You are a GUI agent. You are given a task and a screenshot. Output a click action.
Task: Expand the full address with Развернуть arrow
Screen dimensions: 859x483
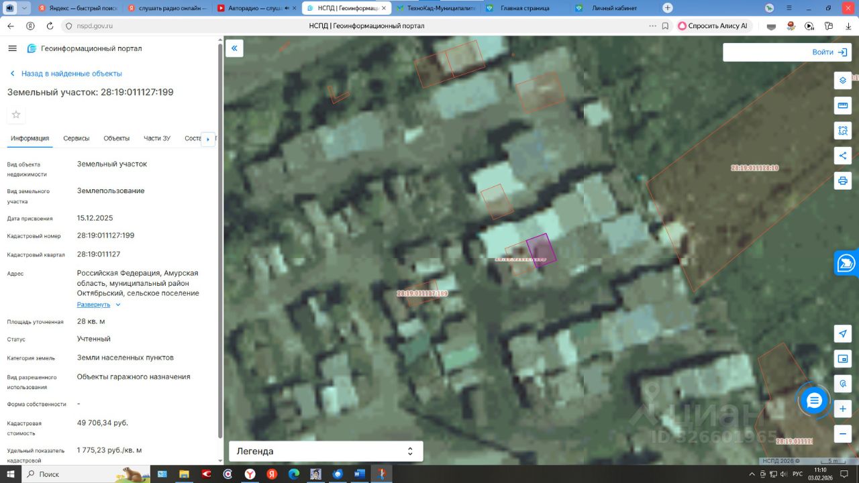(x=118, y=305)
